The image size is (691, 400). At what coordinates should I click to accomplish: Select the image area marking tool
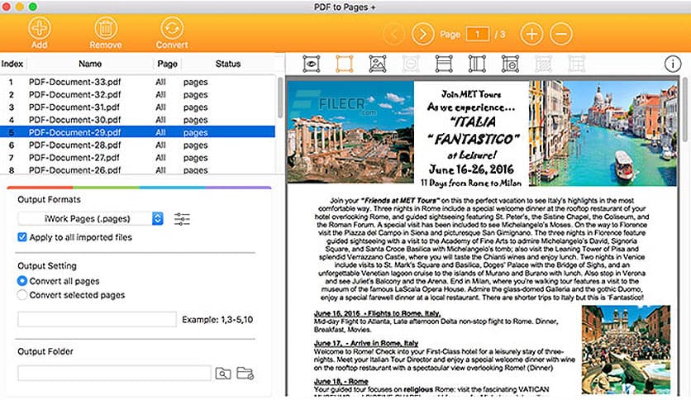pos(378,64)
